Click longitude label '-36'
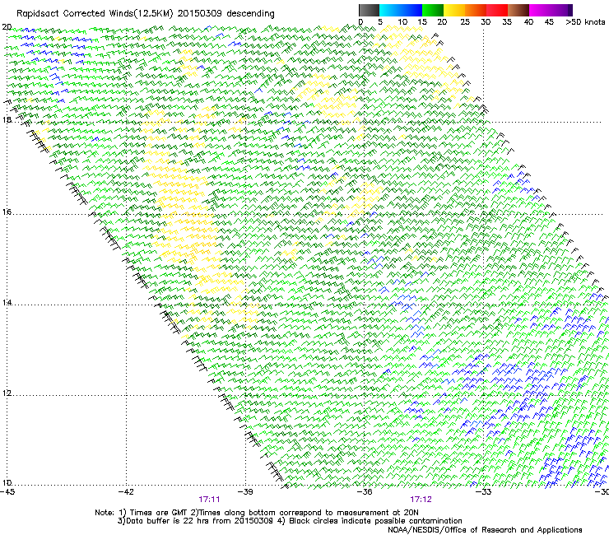 [365, 491]
